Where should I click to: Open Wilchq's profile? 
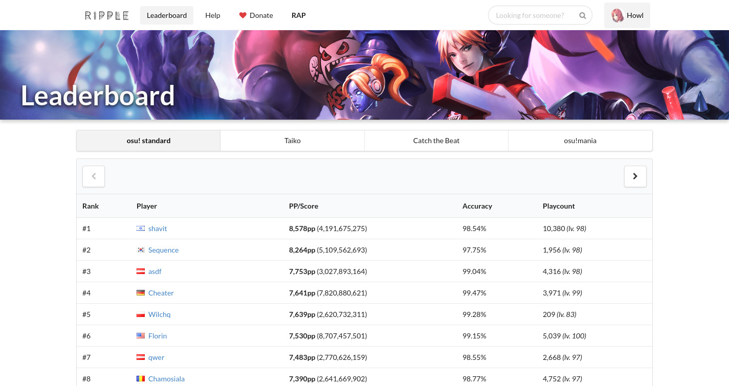(160, 314)
